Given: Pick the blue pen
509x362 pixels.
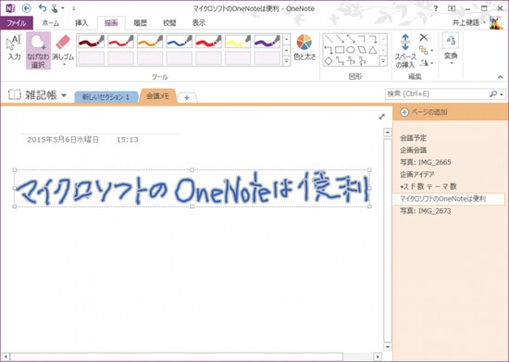Looking at the screenshot, I should point(180,42).
